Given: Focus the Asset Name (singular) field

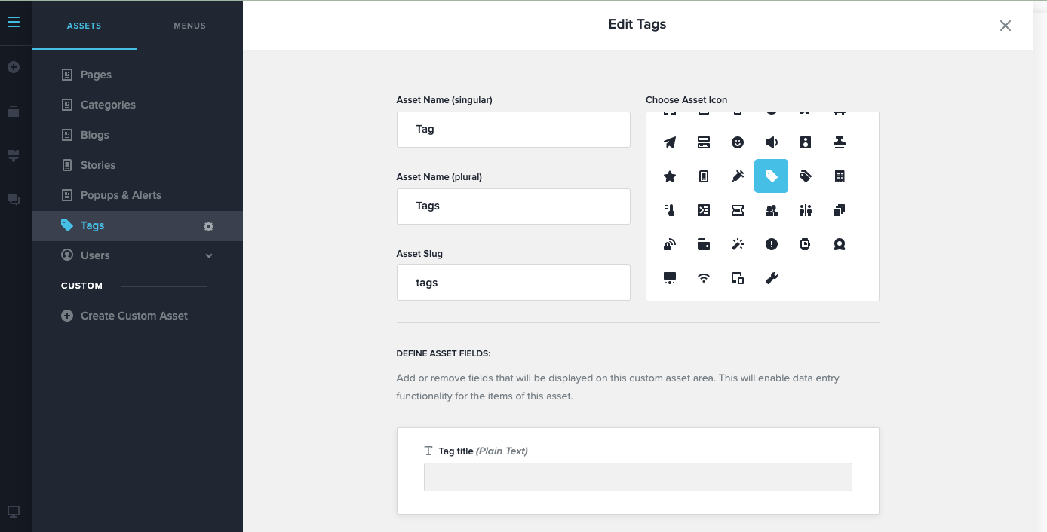Looking at the screenshot, I should (x=514, y=130).
